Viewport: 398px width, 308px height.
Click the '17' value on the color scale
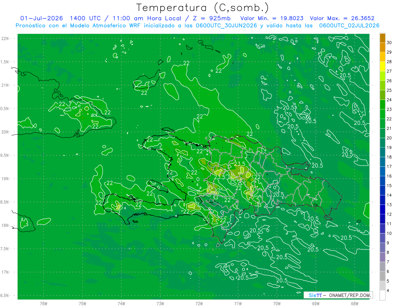pyautogui.click(x=389, y=167)
